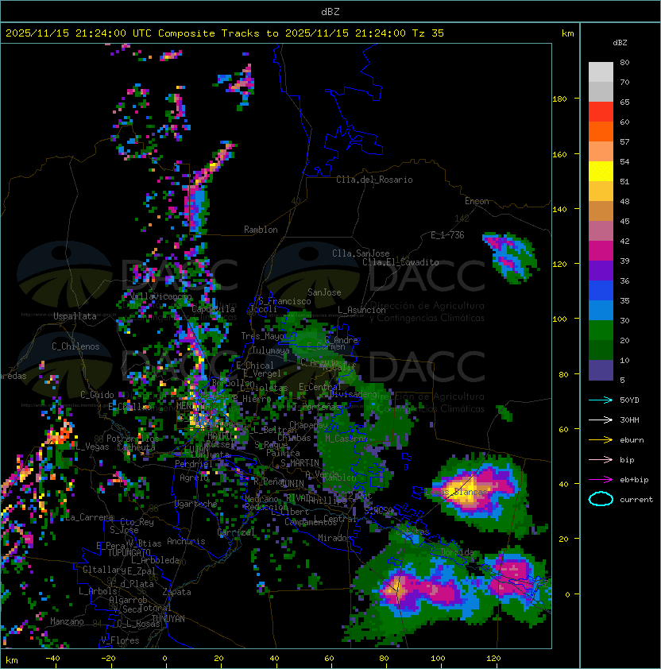Click the 'C_Guido' map label
This screenshot has width=661, height=669.
coord(97,395)
